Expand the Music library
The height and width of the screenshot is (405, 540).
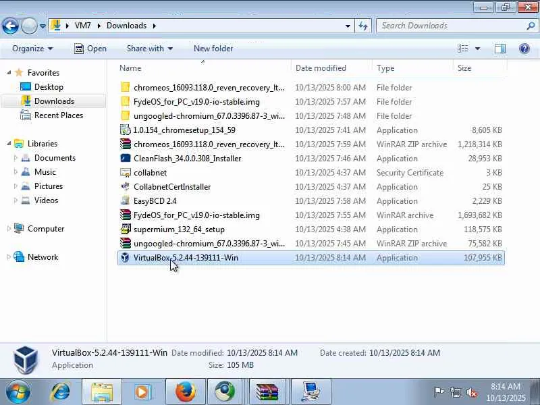click(x=16, y=172)
